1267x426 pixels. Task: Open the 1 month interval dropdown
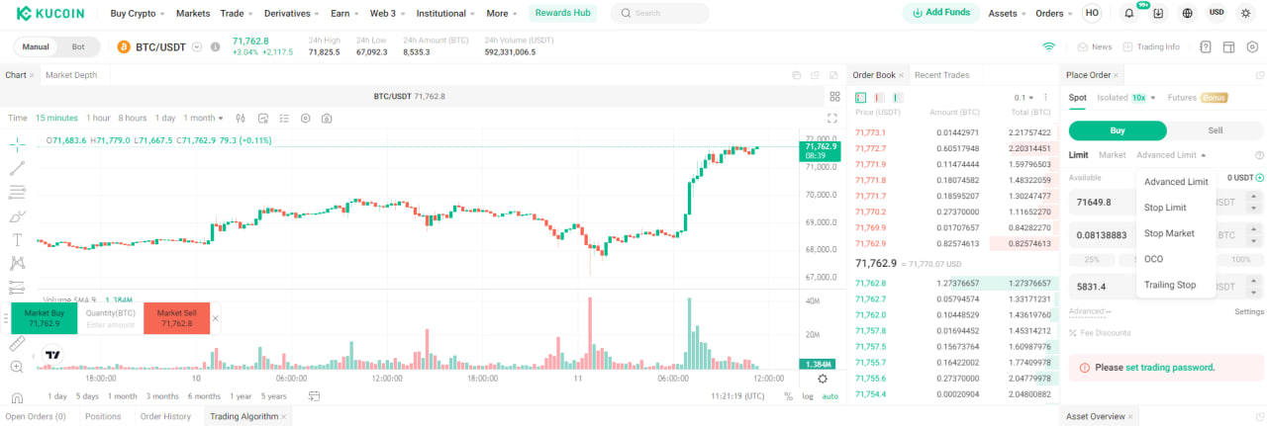coord(203,118)
